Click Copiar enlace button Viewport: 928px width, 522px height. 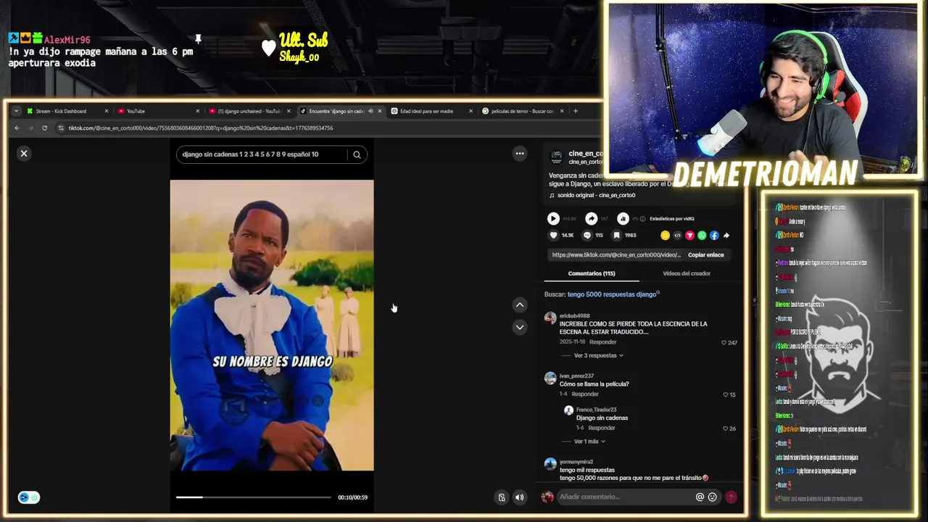pos(705,255)
